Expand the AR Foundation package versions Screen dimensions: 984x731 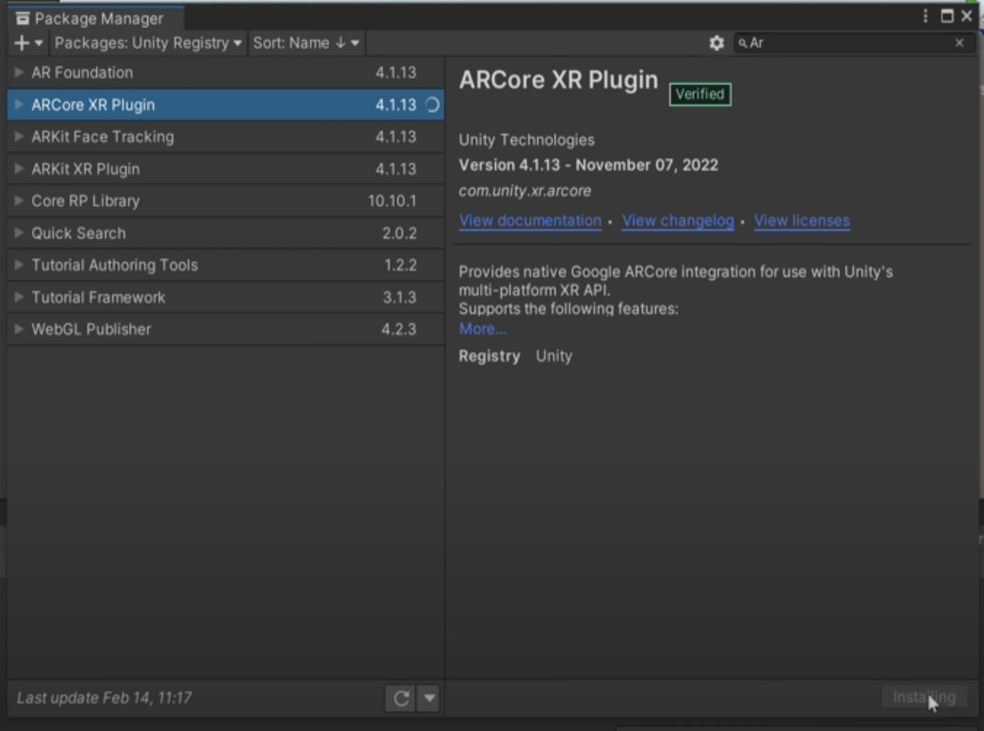click(x=19, y=72)
